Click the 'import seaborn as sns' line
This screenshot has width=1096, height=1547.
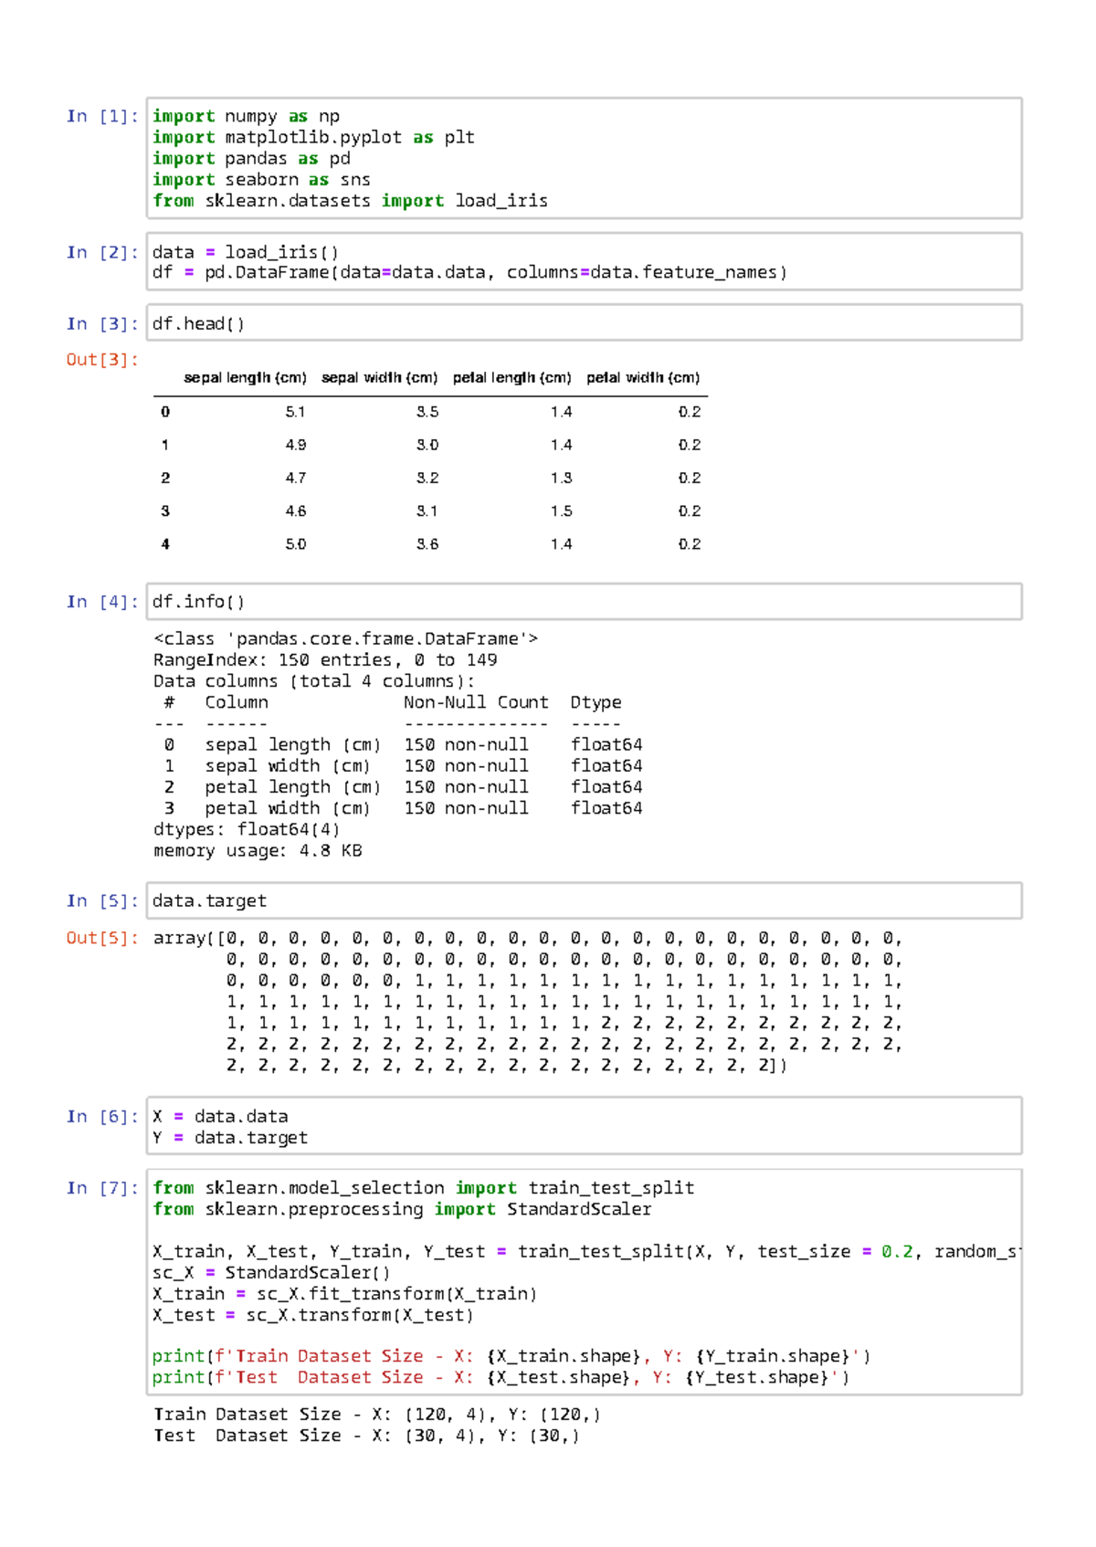tap(261, 180)
